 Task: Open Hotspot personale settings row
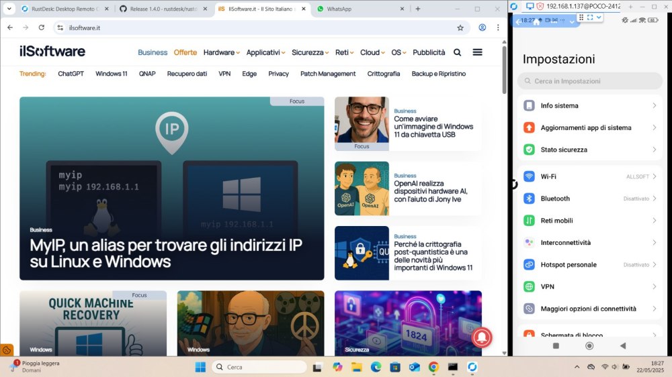click(590, 264)
